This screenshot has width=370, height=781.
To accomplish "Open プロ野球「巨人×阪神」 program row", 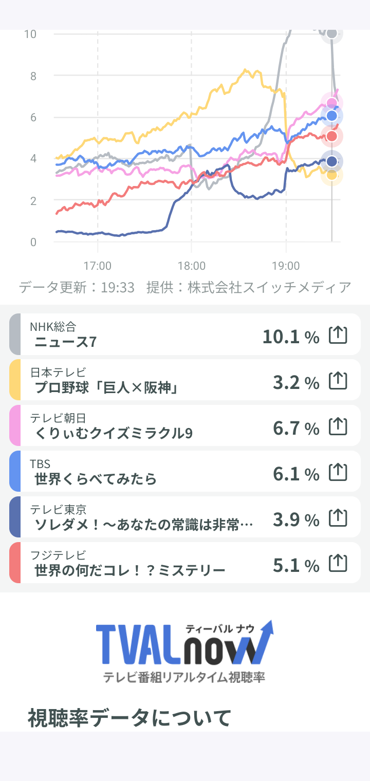I will pyautogui.click(x=185, y=380).
